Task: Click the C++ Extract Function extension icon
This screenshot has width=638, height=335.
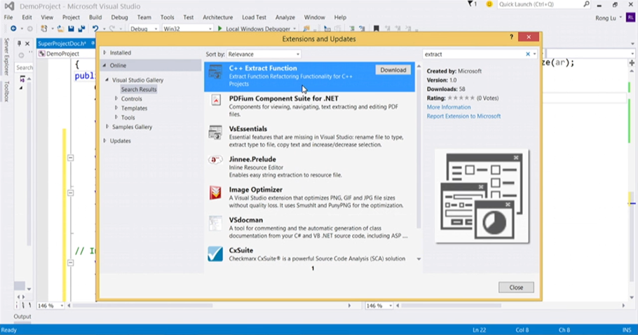Action: (215, 72)
